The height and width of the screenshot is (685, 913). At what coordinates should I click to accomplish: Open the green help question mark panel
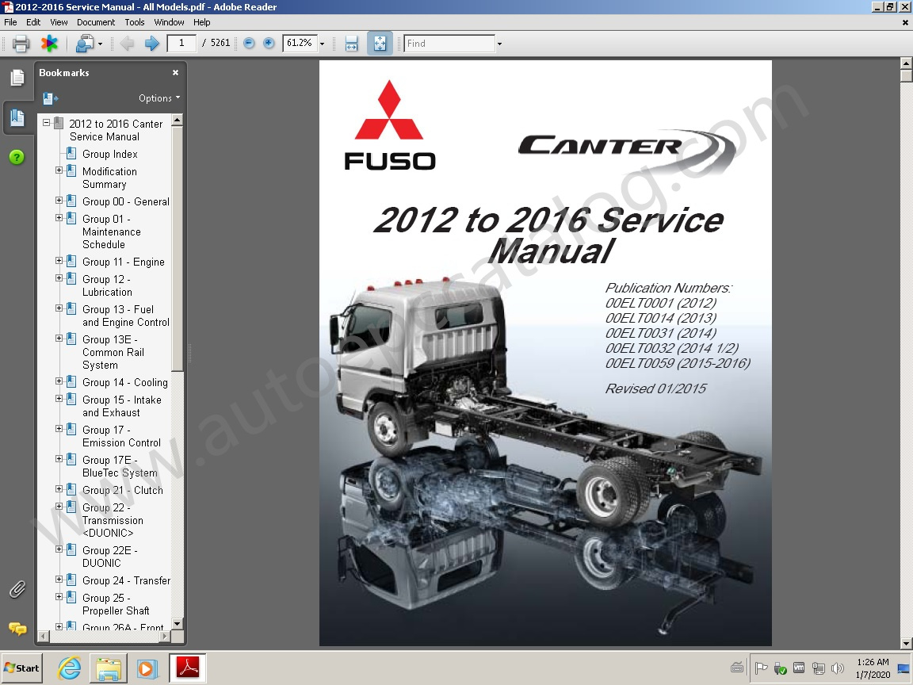click(17, 157)
